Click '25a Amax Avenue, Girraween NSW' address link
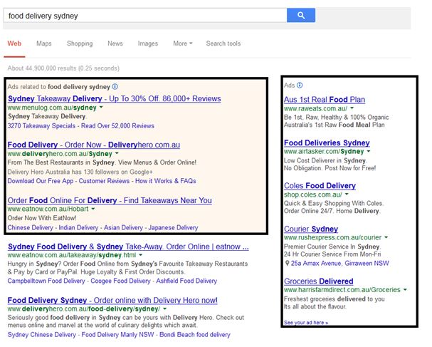Image resolution: width=432 pixels, height=347 pixels. pyautogui.click(x=340, y=263)
